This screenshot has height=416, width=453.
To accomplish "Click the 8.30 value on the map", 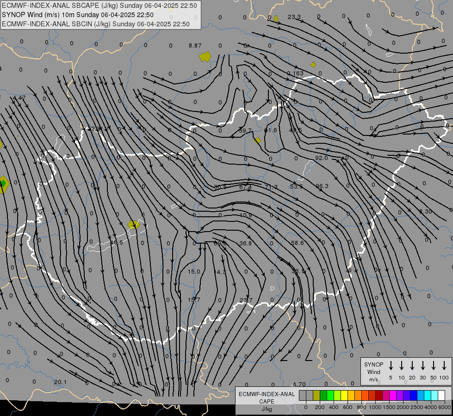I will [426, 212].
